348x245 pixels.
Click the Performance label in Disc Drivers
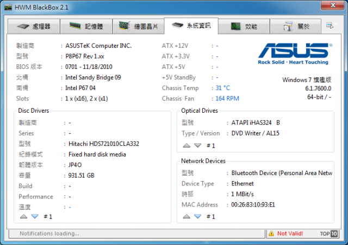point(36,197)
